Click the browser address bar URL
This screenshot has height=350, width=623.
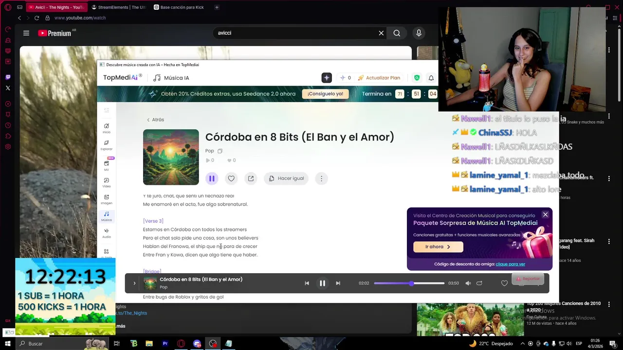tap(80, 18)
